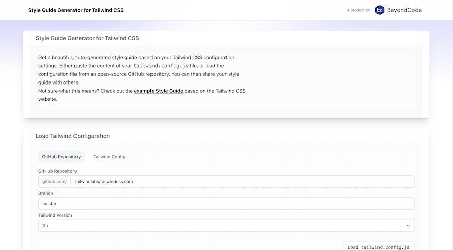Open the example Style Guide link
The width and height of the screenshot is (453, 250).
(159, 91)
